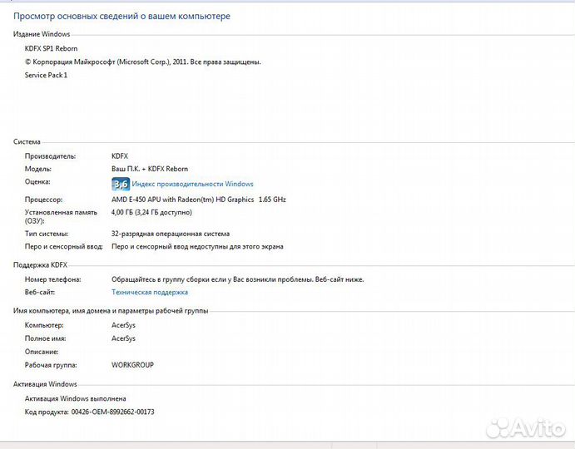Click the Процессор label

[43, 200]
